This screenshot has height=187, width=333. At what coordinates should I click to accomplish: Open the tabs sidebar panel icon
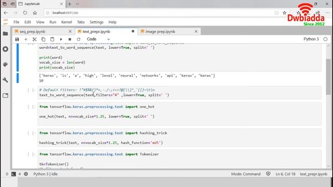tap(6, 96)
